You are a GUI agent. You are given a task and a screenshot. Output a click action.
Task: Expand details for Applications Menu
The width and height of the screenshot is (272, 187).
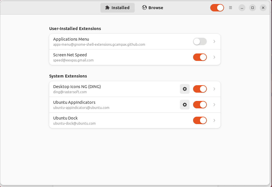[x=214, y=41]
